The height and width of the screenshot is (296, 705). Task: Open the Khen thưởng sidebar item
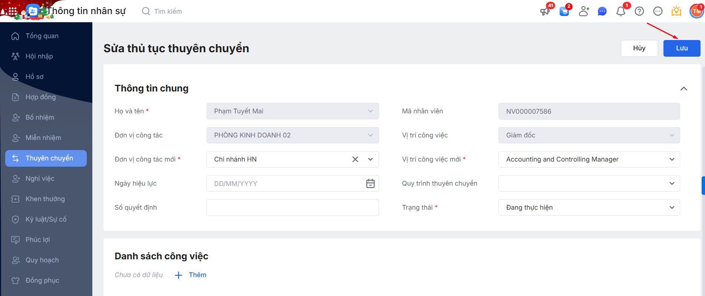45,199
